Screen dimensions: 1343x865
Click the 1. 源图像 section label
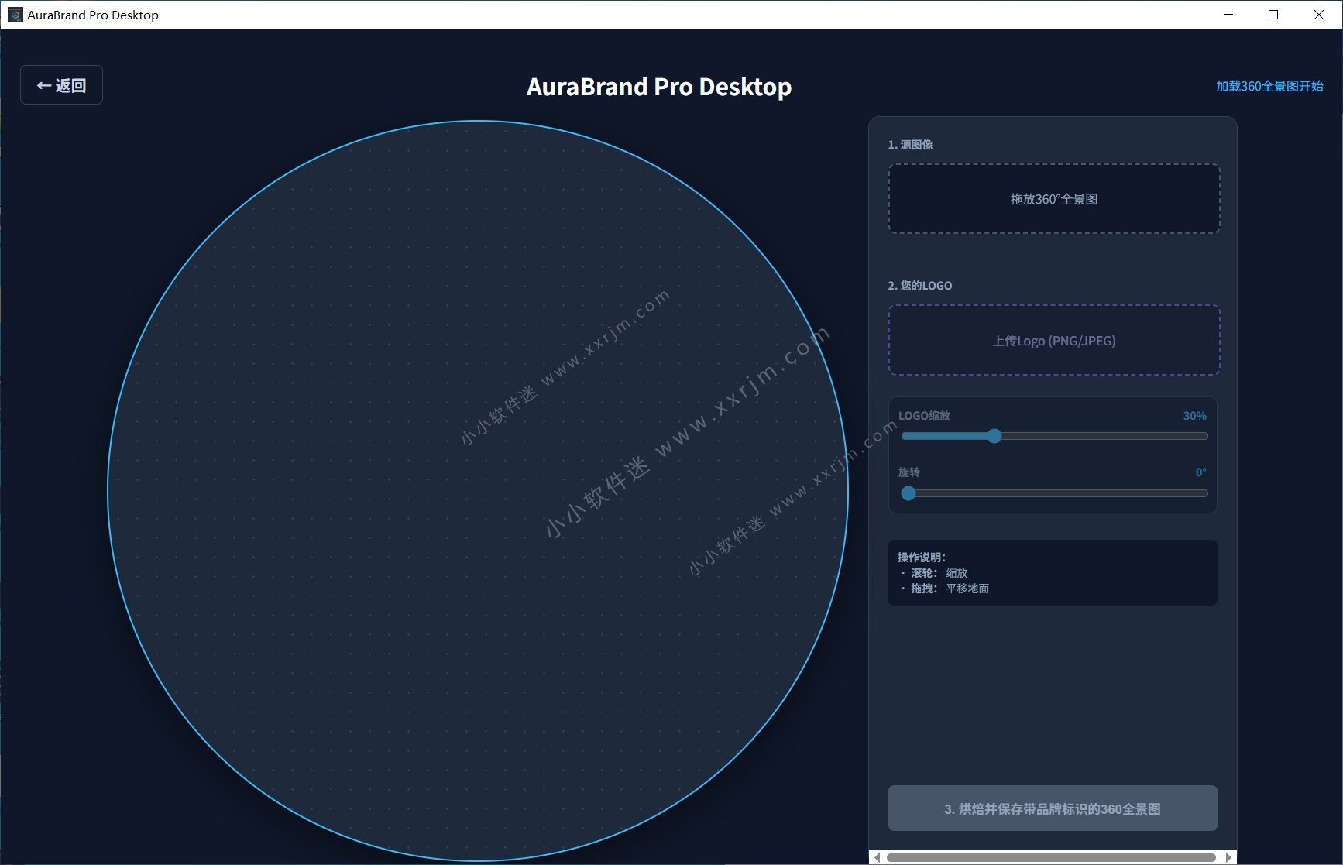tap(911, 144)
